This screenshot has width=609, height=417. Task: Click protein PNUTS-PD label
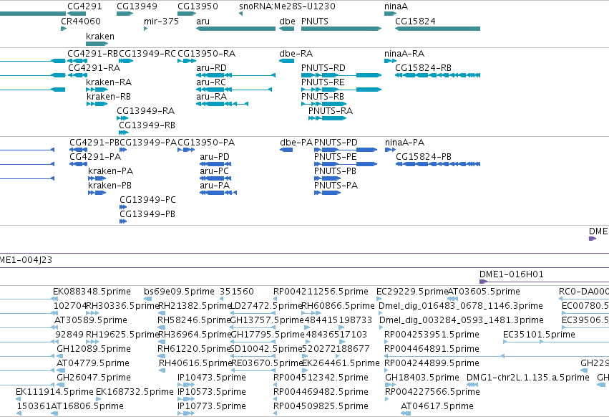click(x=336, y=143)
